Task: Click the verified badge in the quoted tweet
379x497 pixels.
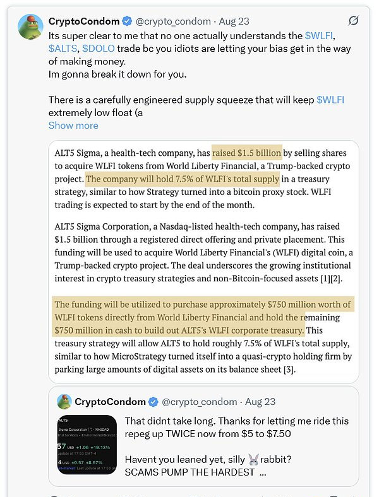Action: [152, 401]
